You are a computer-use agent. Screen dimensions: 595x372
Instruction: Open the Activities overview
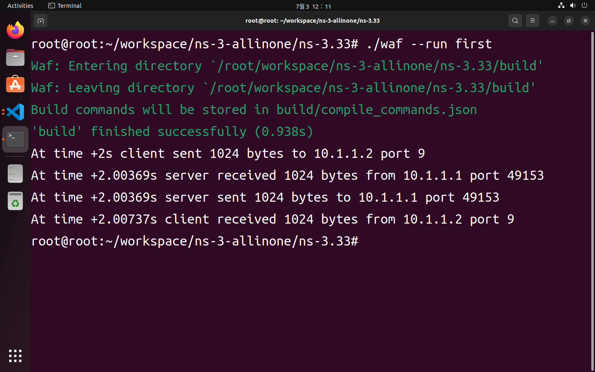[x=20, y=6]
